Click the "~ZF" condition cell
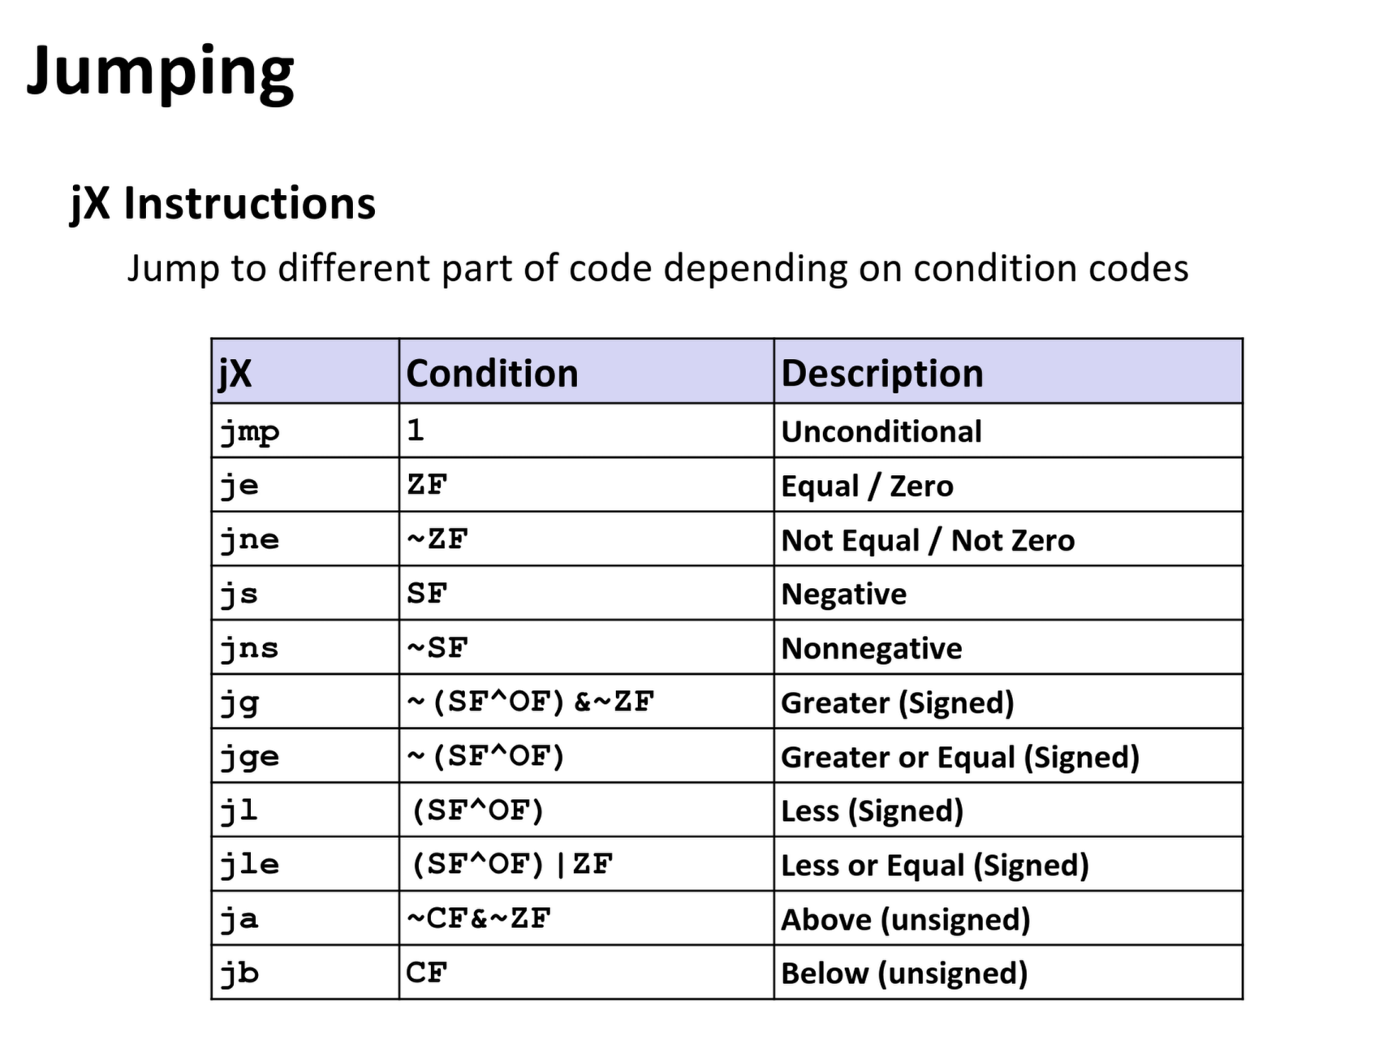The image size is (1397, 1054). [438, 539]
